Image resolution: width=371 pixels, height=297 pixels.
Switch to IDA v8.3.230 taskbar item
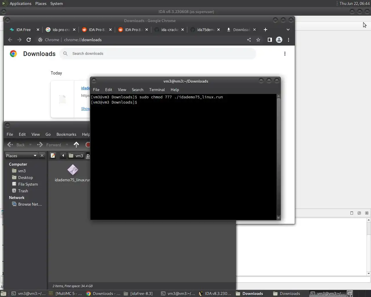coord(215,294)
